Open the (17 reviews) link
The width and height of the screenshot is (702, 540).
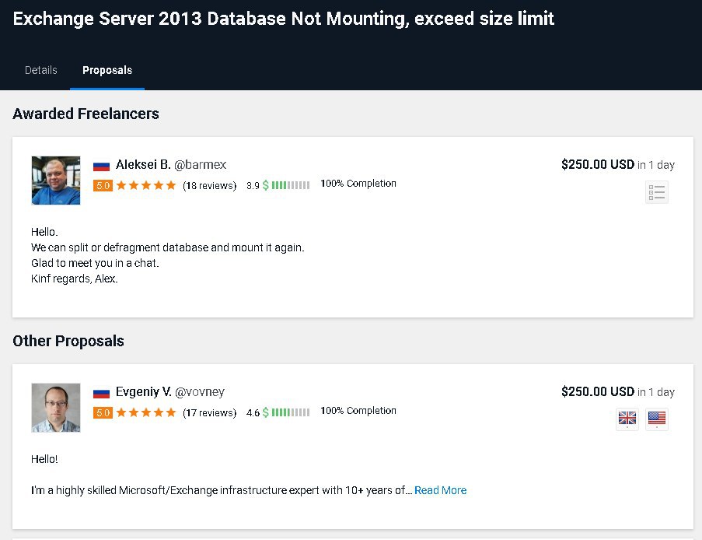210,412
